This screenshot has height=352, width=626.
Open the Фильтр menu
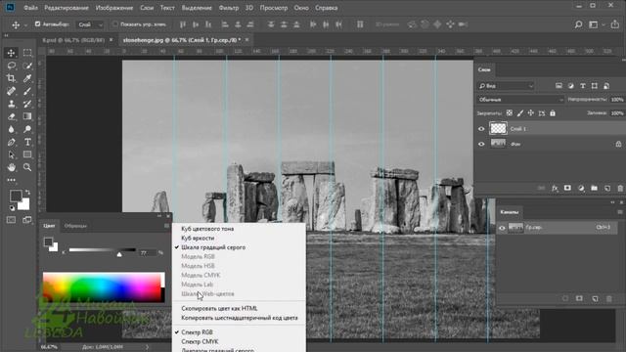[x=229, y=8]
